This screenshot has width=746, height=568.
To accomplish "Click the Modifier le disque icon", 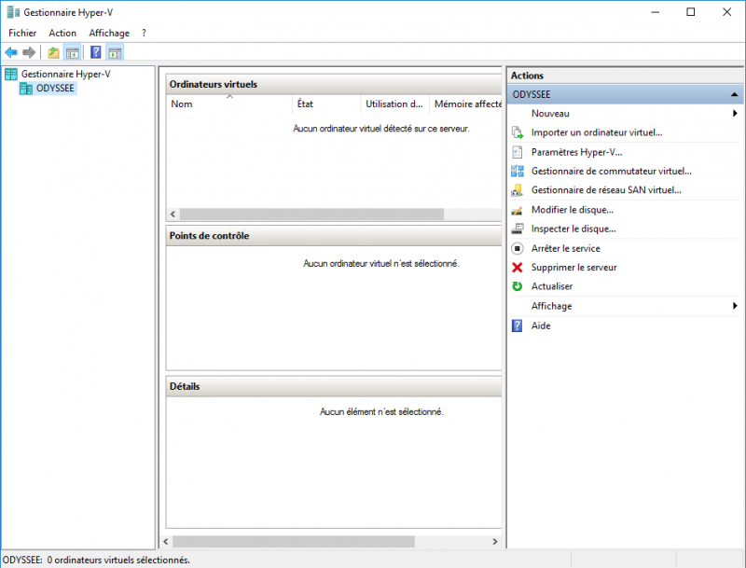I will [x=518, y=210].
